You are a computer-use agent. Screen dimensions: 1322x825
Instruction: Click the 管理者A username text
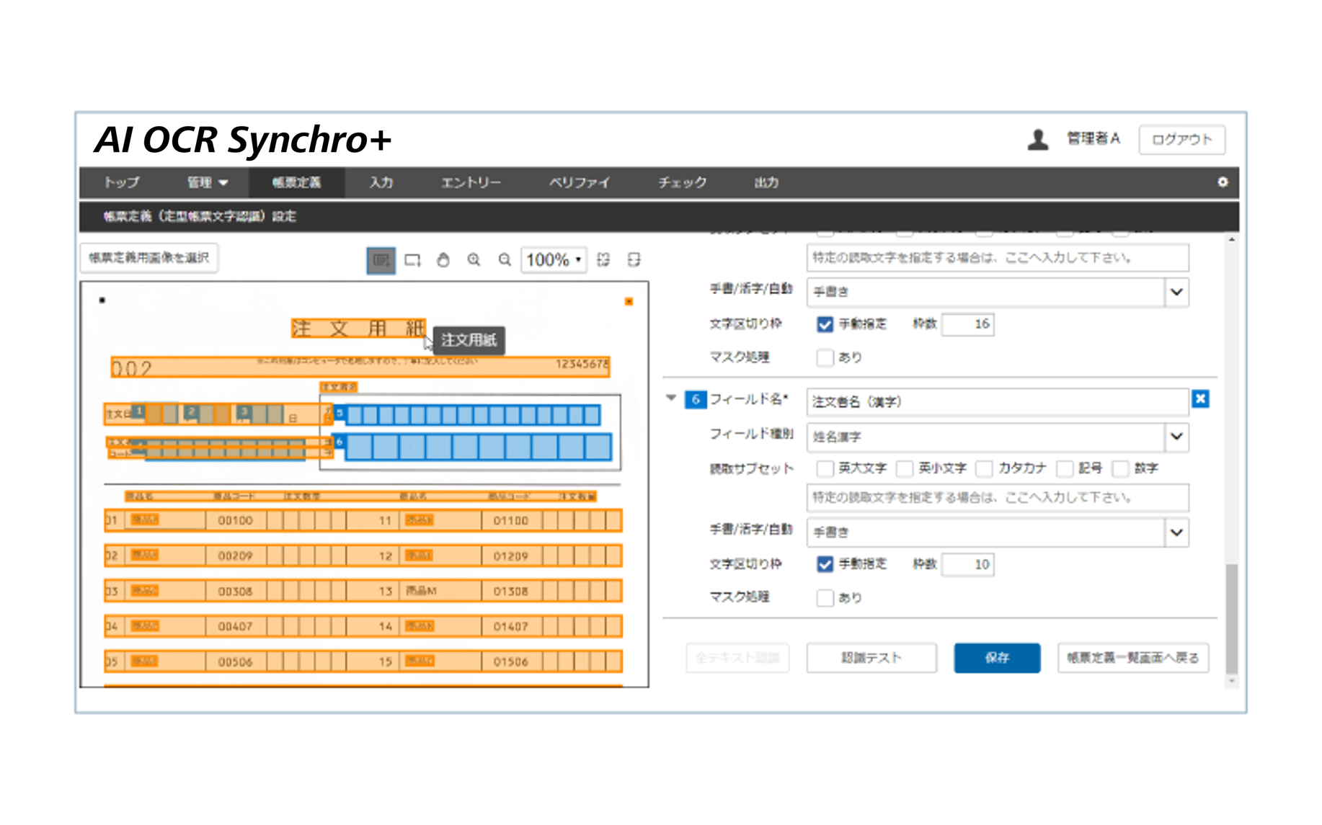1093,139
